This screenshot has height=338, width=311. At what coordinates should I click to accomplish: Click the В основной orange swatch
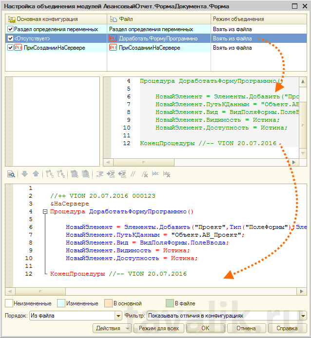(x=108, y=303)
